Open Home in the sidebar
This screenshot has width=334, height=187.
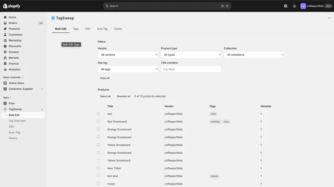click(12, 17)
